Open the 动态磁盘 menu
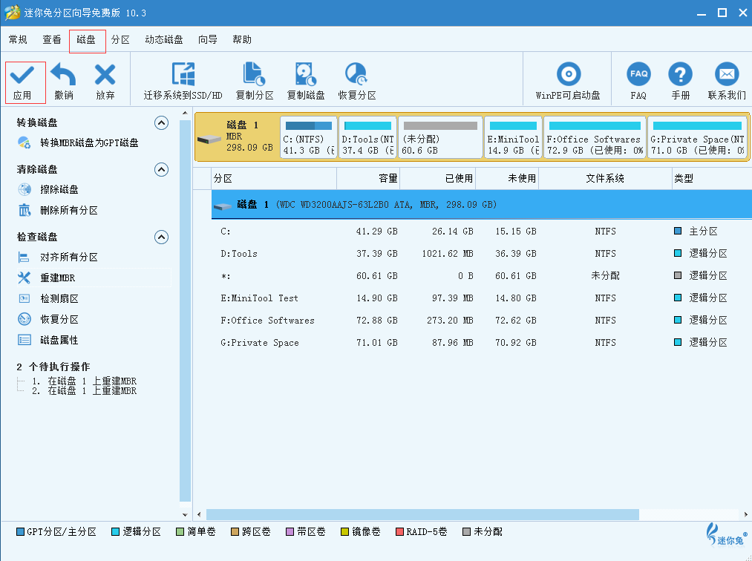This screenshot has height=561, width=752. 164,40
